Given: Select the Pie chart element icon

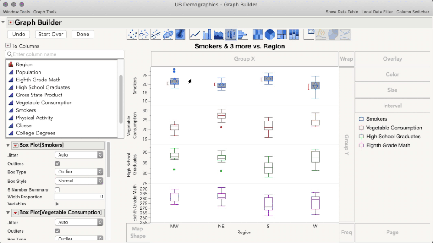Looking at the screenshot, I should (270, 35).
